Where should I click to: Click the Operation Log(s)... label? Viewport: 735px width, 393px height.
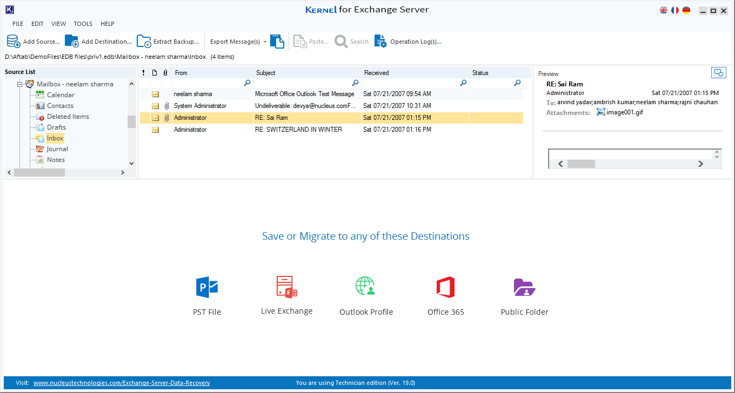pos(416,42)
